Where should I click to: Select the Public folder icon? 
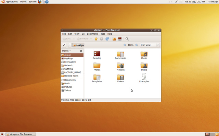tap(144, 65)
